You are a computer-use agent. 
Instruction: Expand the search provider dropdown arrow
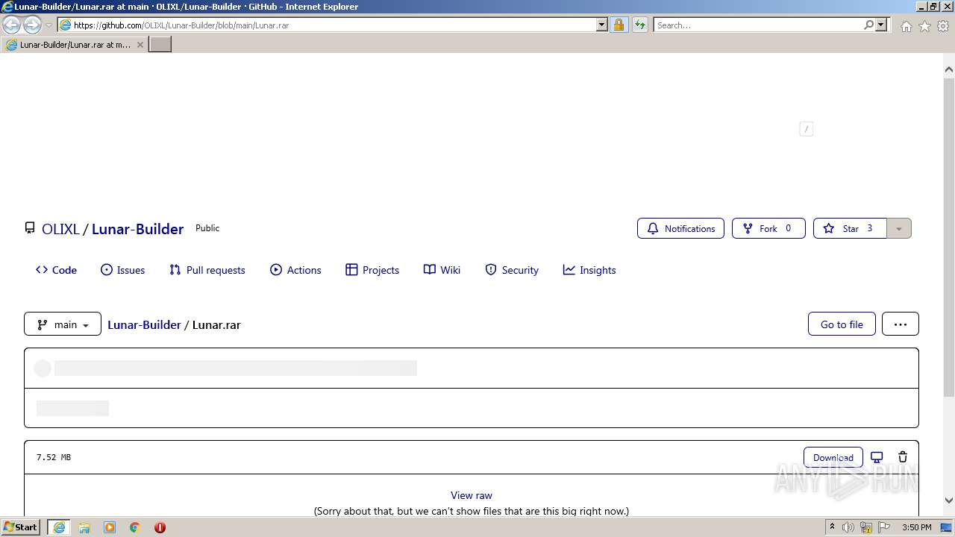[881, 25]
